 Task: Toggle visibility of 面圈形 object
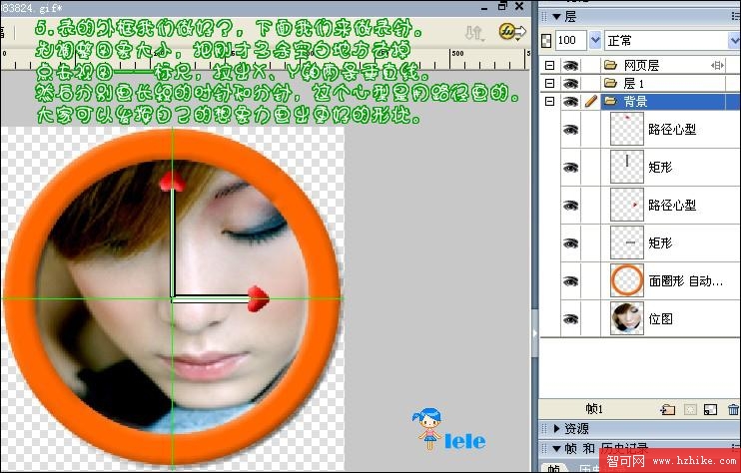click(570, 280)
